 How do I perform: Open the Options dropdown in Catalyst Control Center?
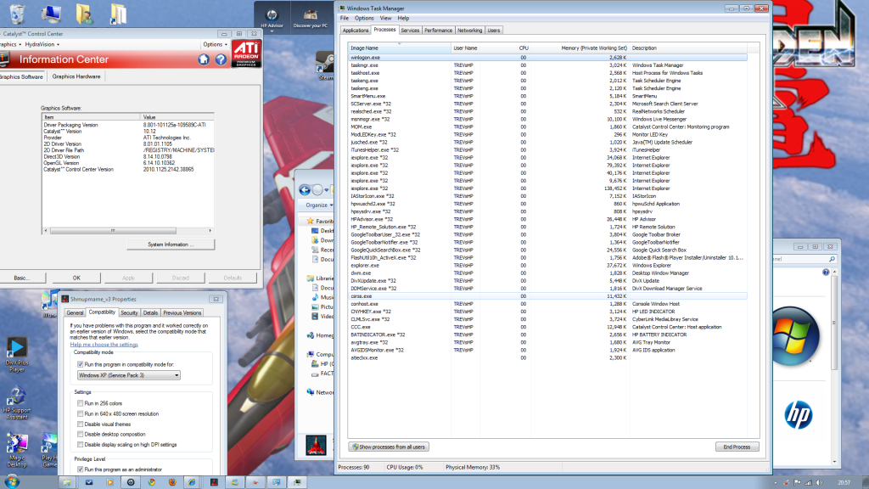(215, 44)
